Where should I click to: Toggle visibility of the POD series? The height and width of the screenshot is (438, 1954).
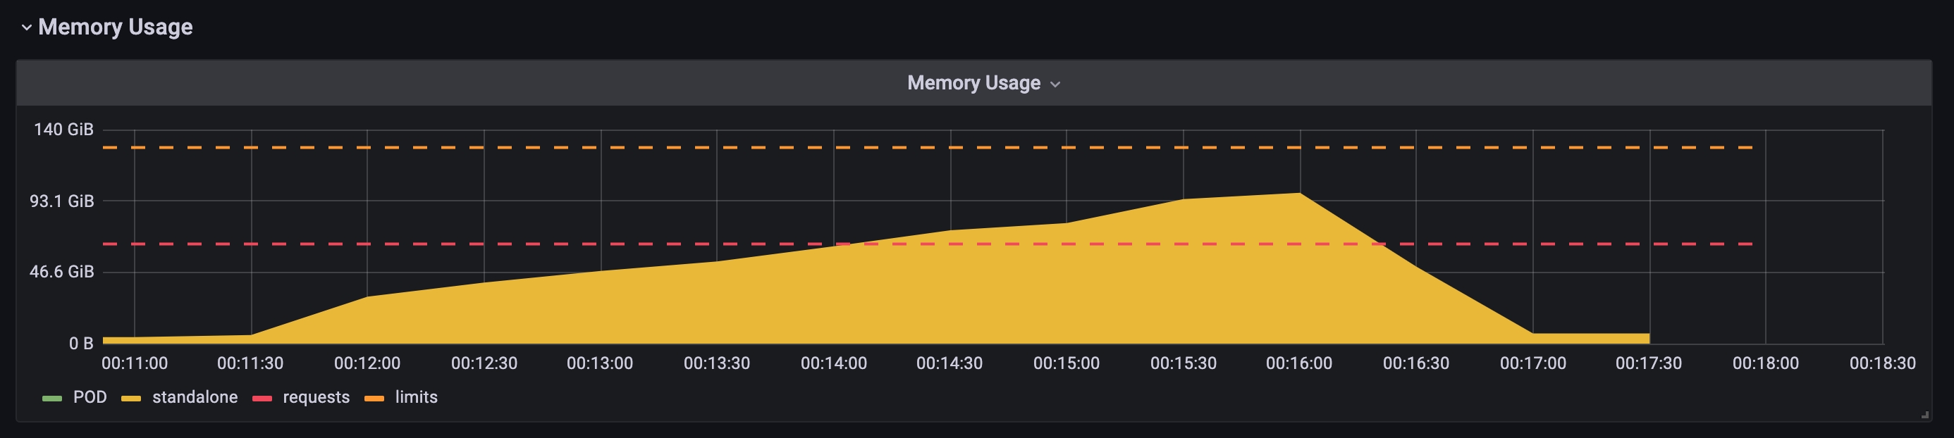[90, 397]
